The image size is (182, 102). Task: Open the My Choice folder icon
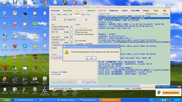pyautogui.click(x=25, y=25)
